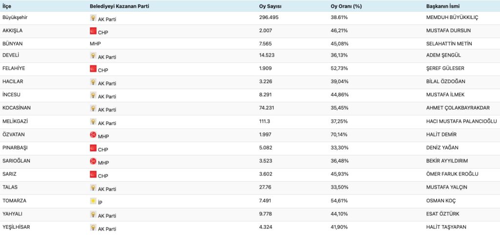
Task: Click the MHP logo in SARIOĞLAN row
Action: pyautogui.click(x=93, y=161)
